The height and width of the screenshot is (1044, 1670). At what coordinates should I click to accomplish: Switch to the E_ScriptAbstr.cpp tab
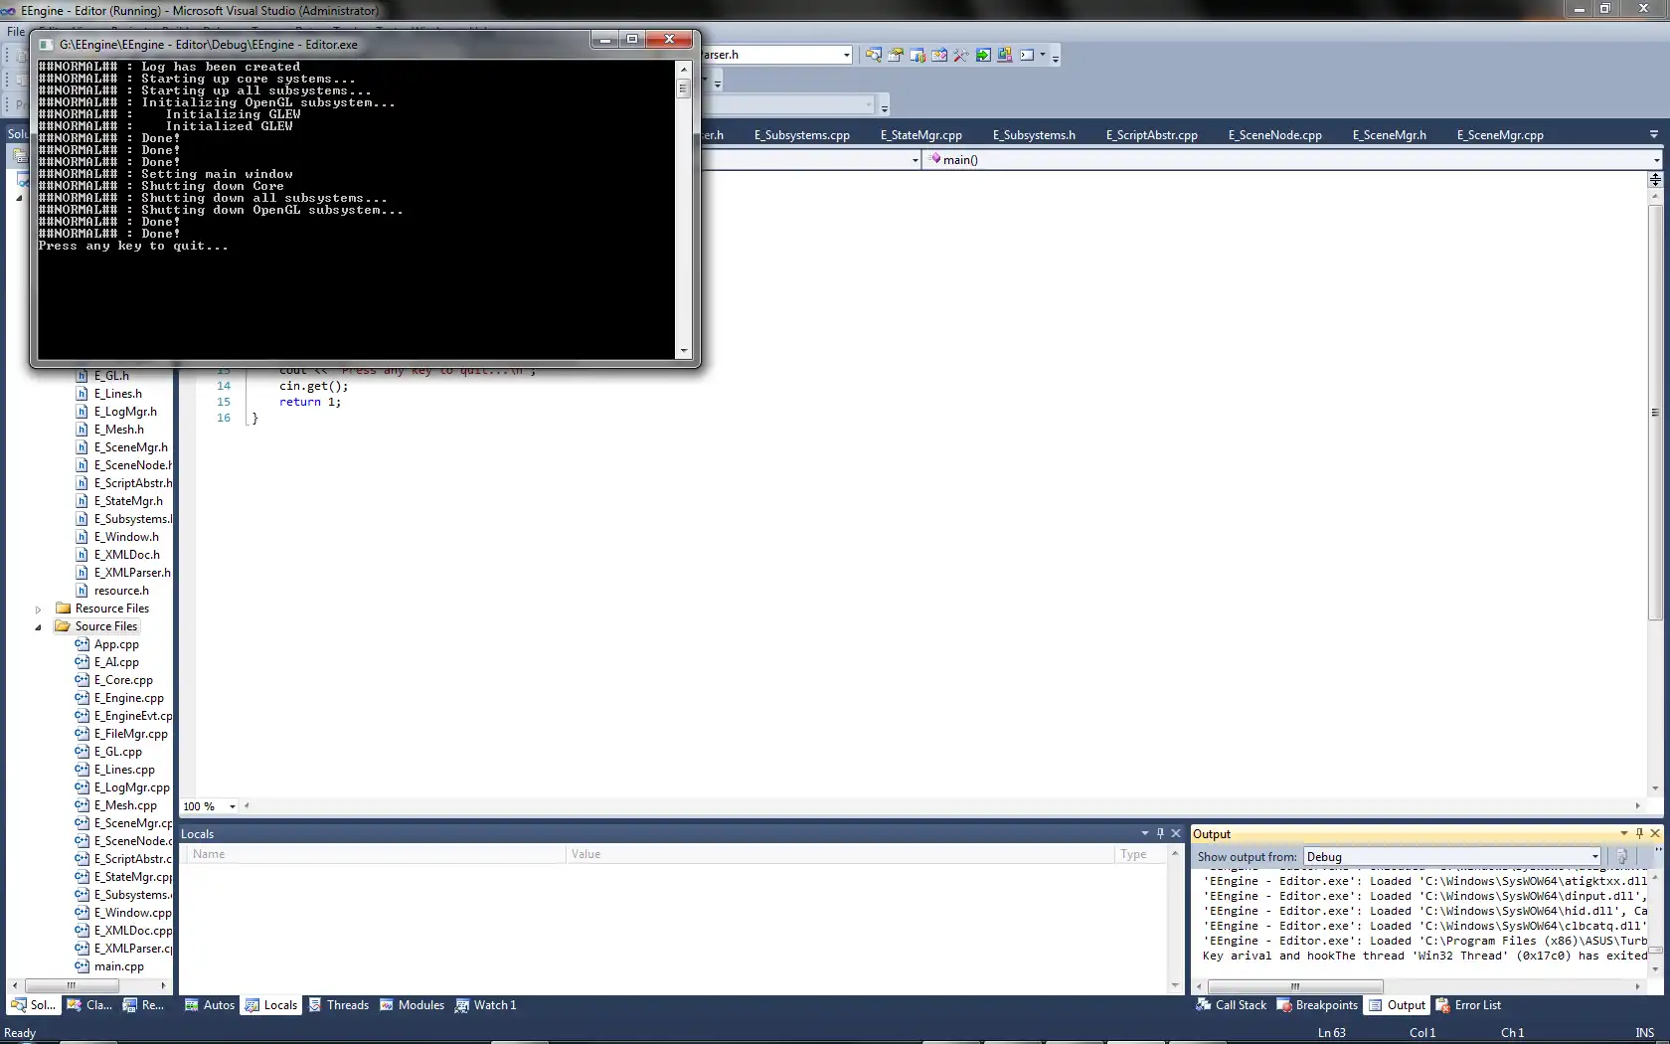(x=1151, y=135)
